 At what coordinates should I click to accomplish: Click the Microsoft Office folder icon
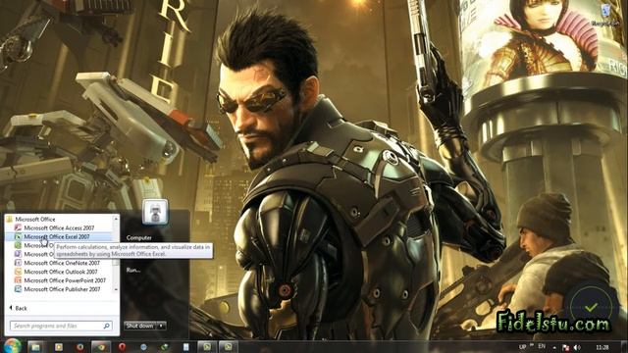pyautogui.click(x=9, y=219)
